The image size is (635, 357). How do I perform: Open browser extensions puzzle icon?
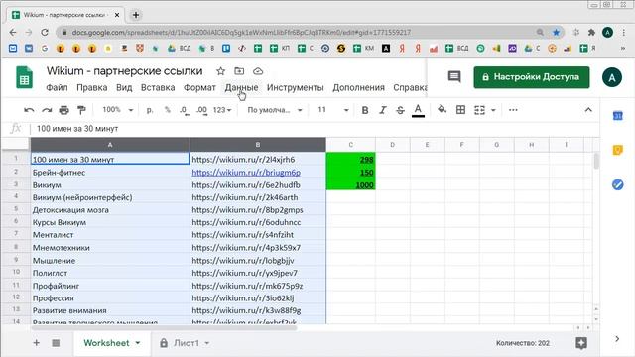591,32
